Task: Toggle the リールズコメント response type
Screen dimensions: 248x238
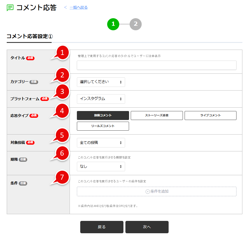Action: coord(103,126)
